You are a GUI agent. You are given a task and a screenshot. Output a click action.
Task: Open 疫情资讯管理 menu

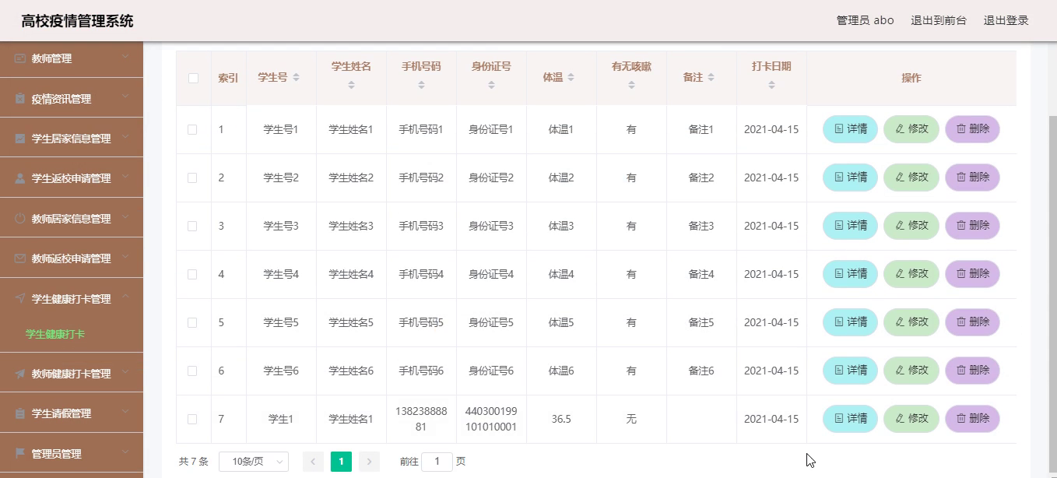[x=72, y=99]
